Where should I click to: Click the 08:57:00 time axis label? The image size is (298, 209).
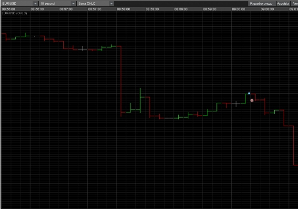(x=66, y=9)
